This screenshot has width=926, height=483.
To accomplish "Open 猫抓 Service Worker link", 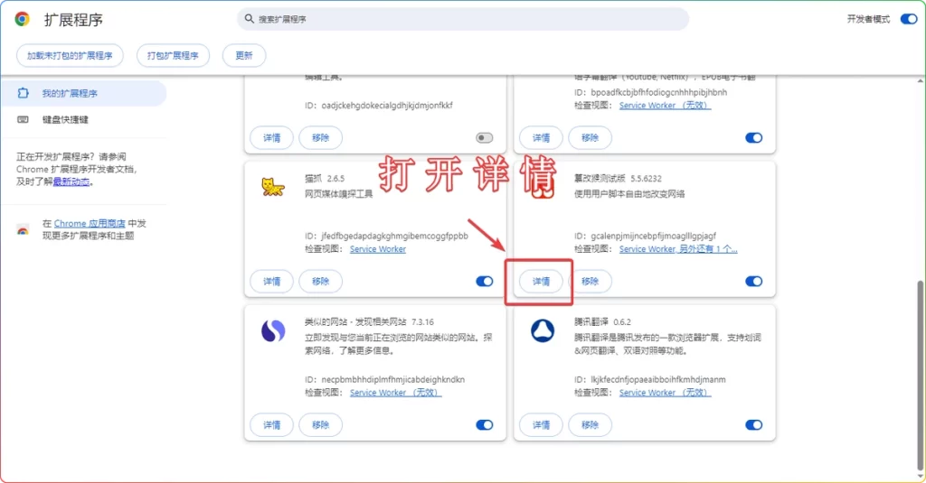I will coord(378,249).
